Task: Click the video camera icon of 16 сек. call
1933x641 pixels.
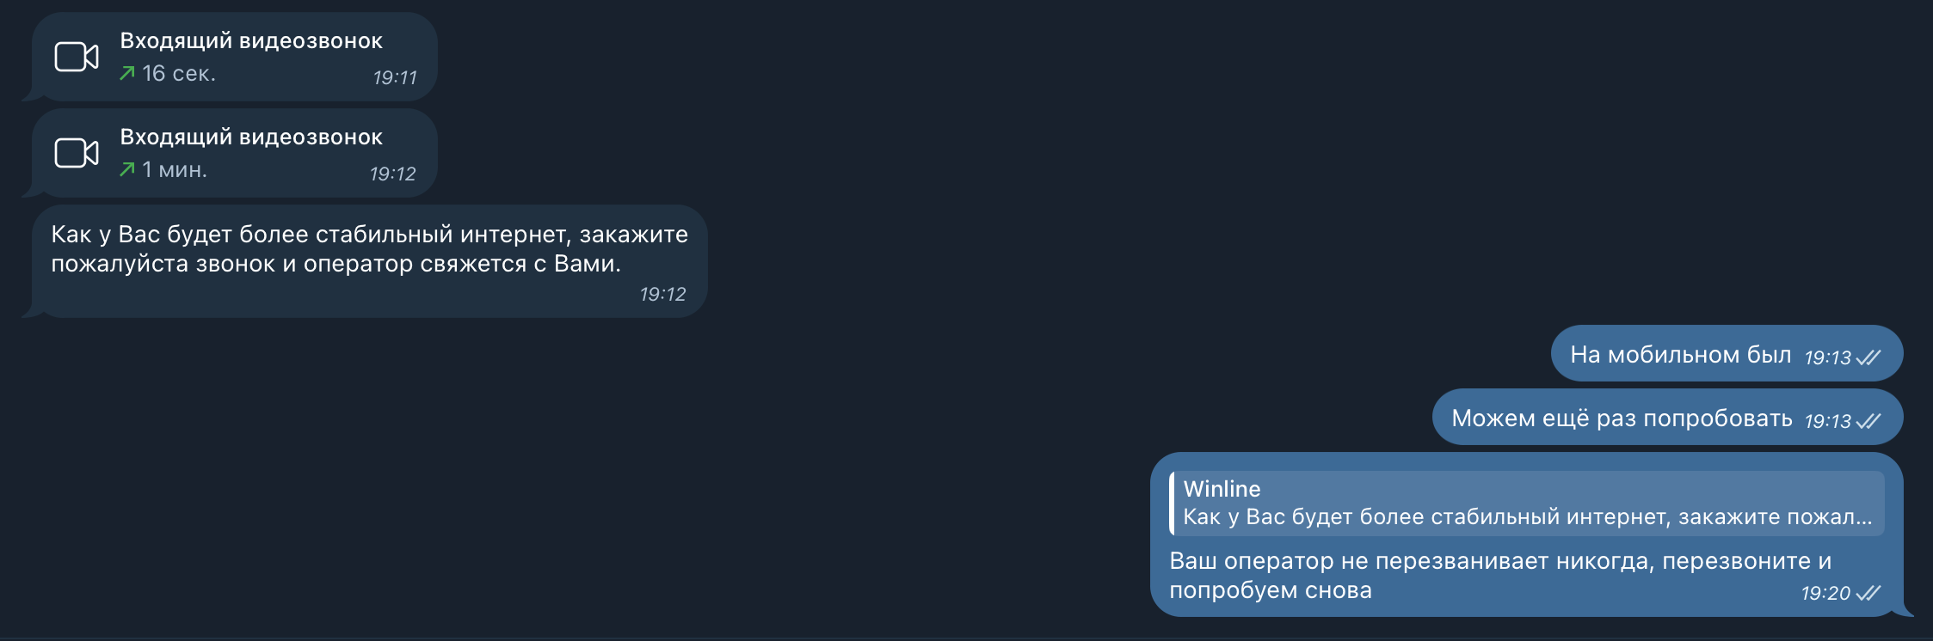Action: [x=77, y=57]
